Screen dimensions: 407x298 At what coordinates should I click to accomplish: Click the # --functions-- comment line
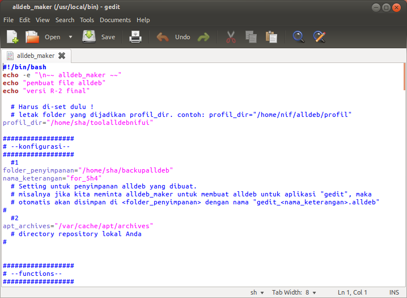pyautogui.click(x=32, y=274)
